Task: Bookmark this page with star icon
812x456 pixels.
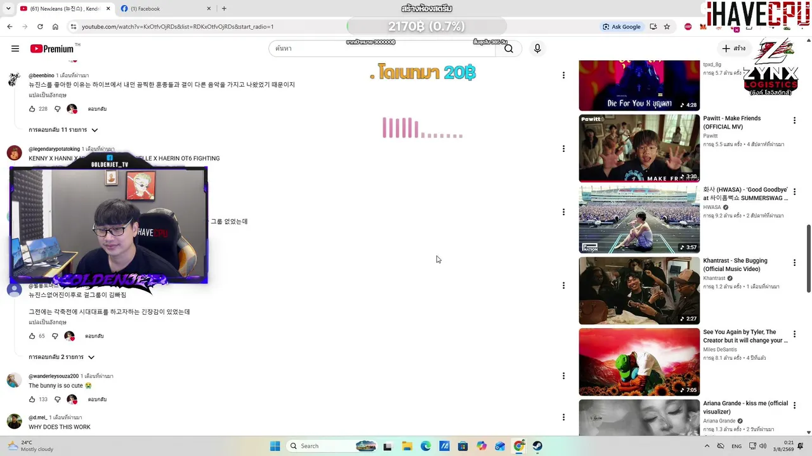Action: pos(667,27)
